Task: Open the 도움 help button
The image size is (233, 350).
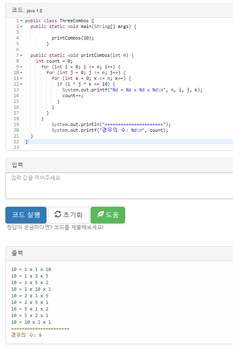Action: (x=108, y=215)
